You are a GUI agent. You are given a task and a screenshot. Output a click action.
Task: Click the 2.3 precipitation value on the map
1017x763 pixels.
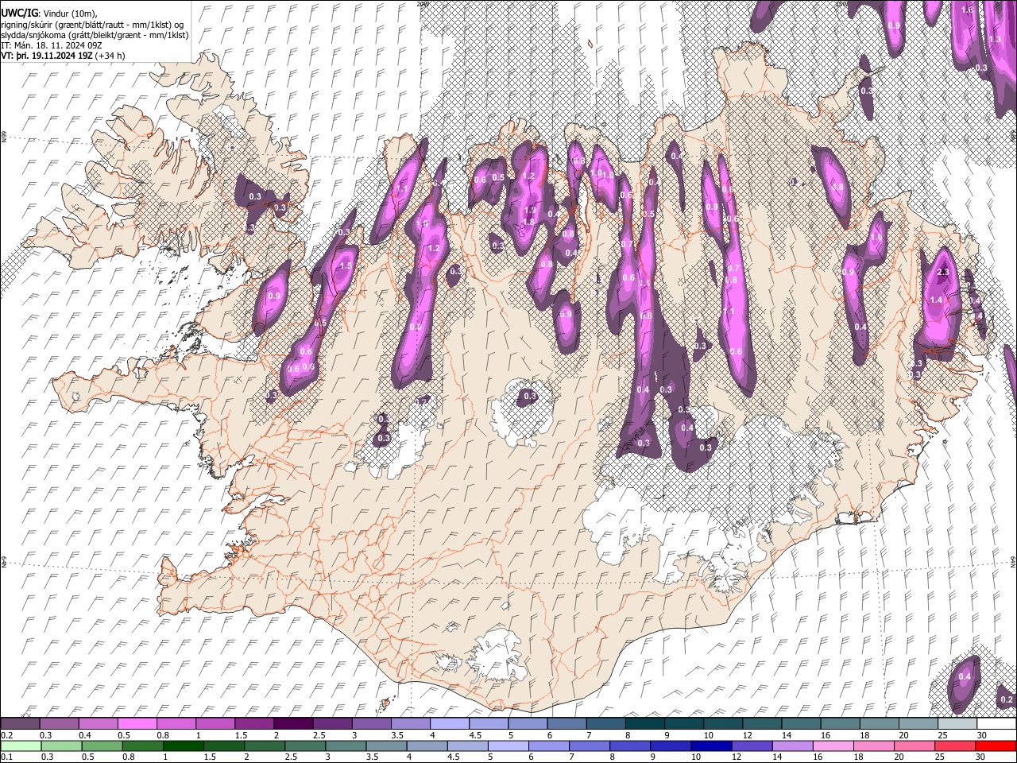coord(943,273)
